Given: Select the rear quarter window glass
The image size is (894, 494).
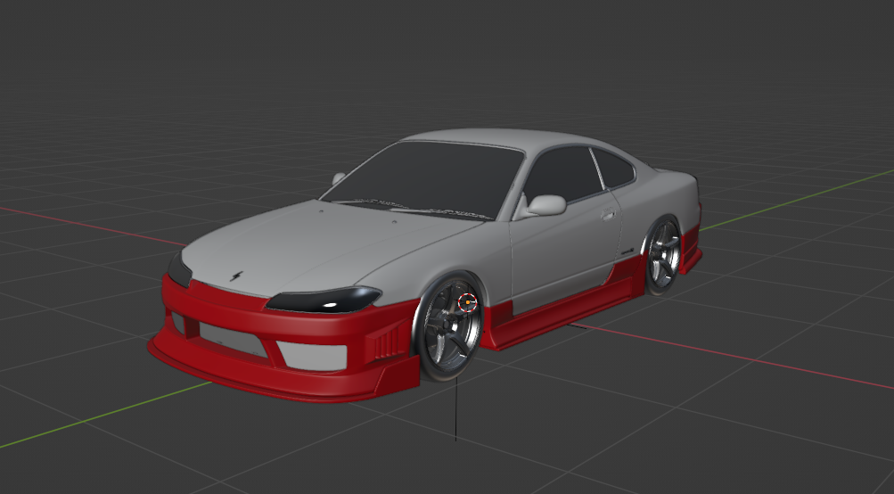Looking at the screenshot, I should coord(613,167).
